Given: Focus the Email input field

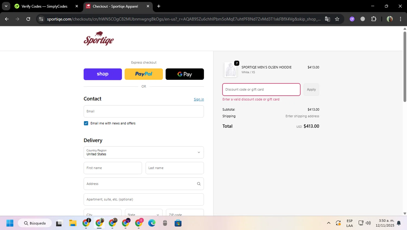Looking at the screenshot, I should (x=144, y=111).
